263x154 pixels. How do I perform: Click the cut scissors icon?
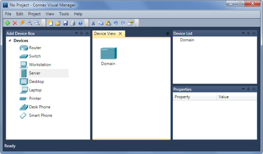tap(93, 23)
